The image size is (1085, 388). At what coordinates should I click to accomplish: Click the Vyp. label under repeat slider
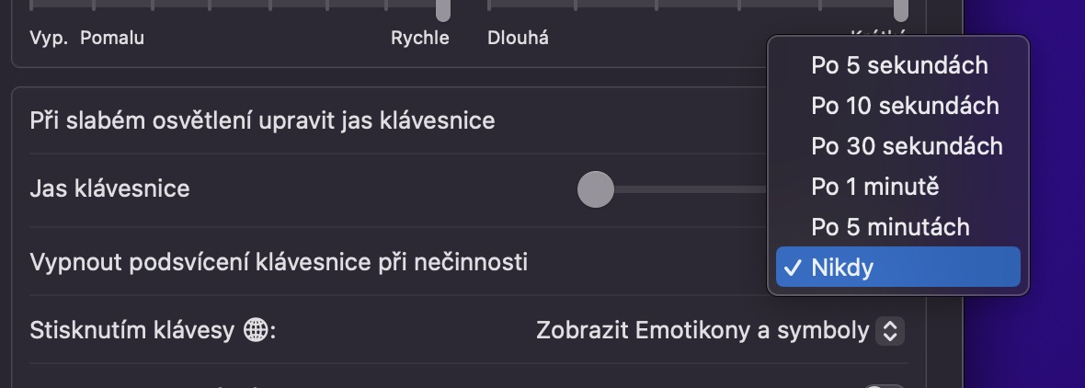[49, 39]
